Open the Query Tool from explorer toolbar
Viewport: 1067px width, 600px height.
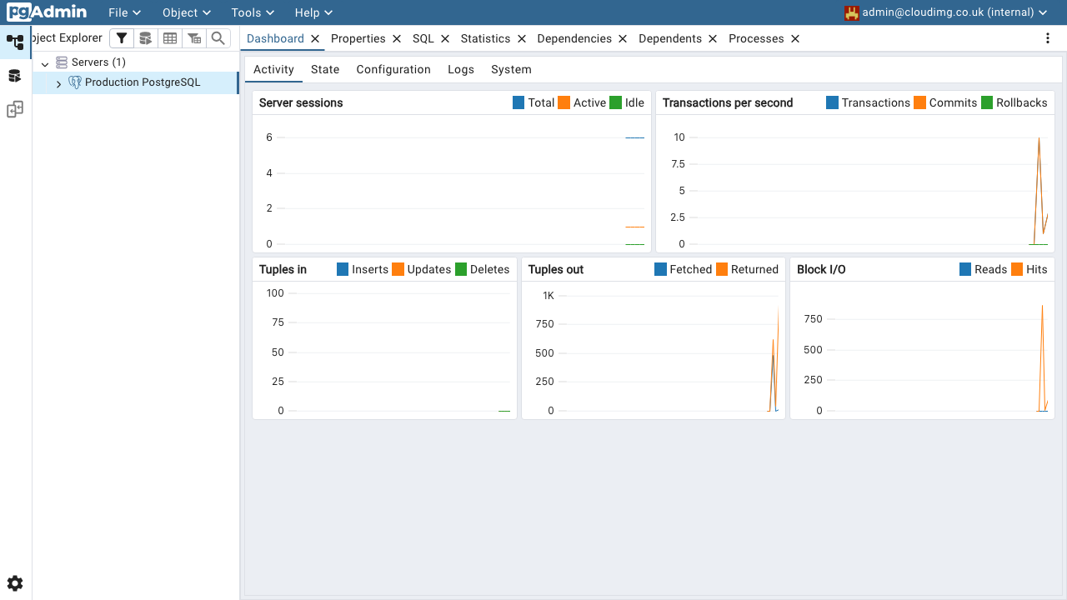tap(146, 38)
